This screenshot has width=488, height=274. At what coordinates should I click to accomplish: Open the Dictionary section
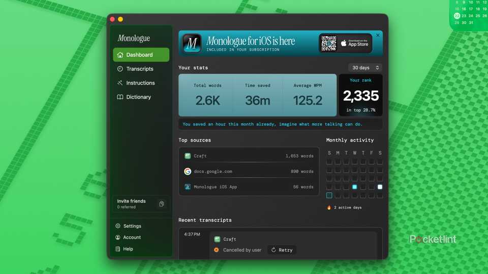pos(141,97)
